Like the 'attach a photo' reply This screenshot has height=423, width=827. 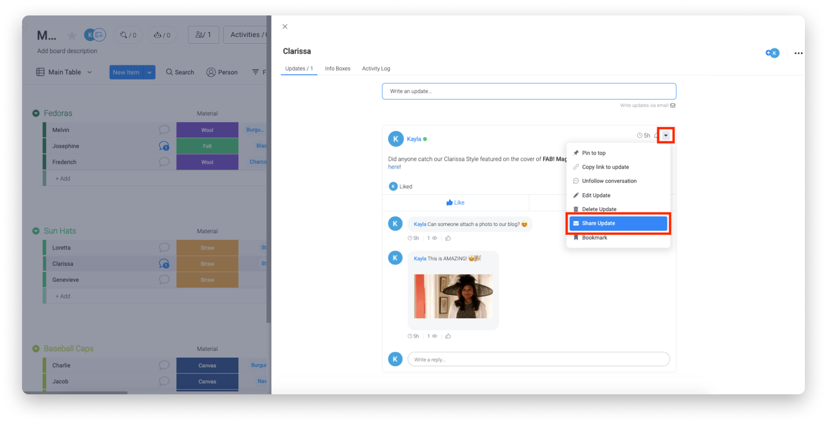coord(448,238)
